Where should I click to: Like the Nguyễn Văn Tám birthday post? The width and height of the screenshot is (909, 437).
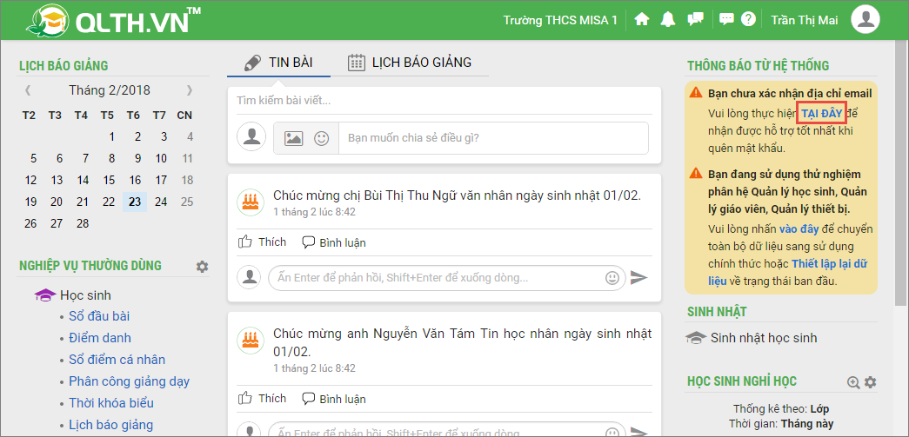[262, 399]
